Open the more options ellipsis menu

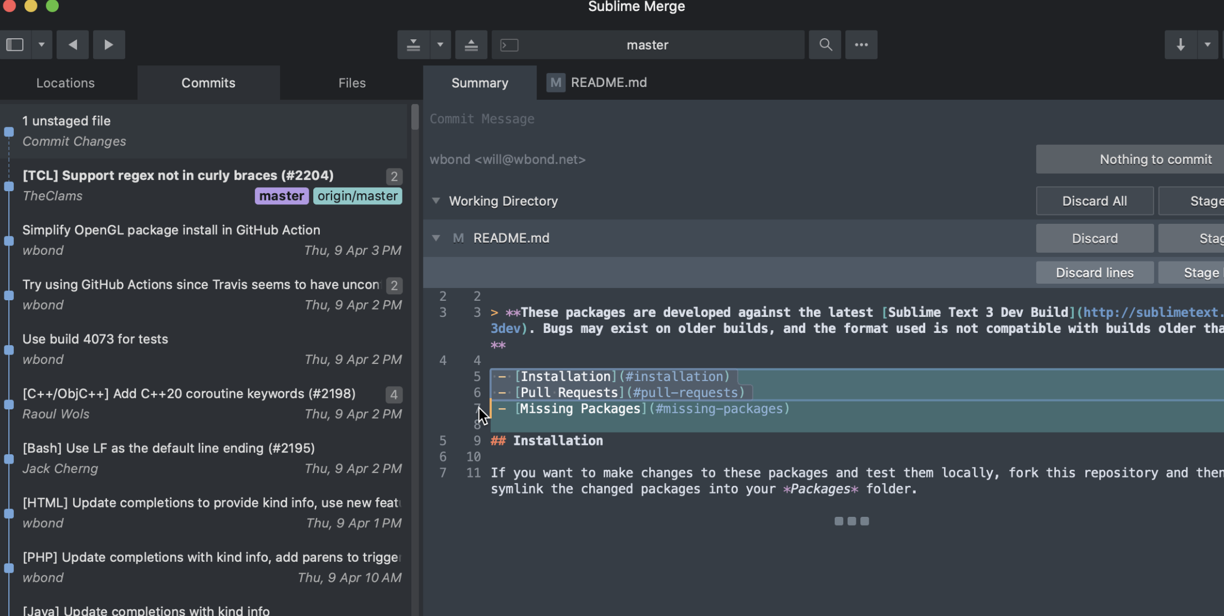pos(861,45)
